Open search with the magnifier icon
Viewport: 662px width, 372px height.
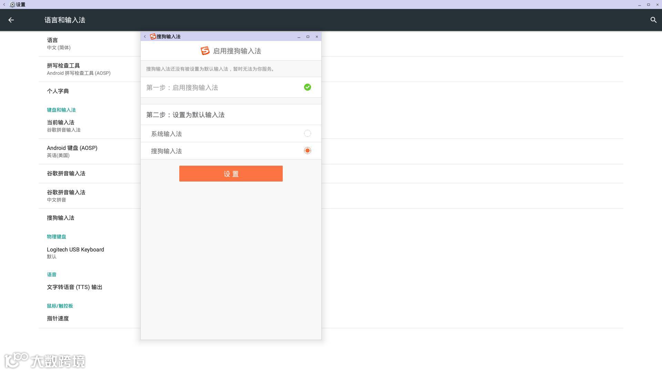pyautogui.click(x=653, y=20)
